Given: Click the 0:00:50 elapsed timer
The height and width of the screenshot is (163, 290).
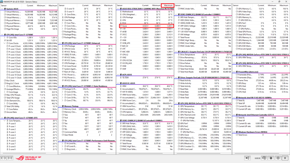Looking at the screenshot, I should pyautogui.click(x=257, y=158).
